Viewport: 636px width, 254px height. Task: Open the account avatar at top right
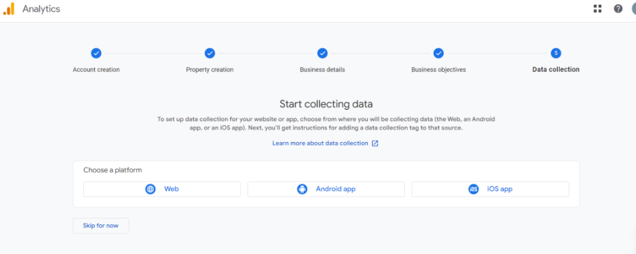point(633,9)
